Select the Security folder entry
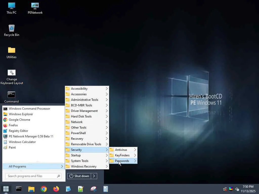 (x=87, y=150)
